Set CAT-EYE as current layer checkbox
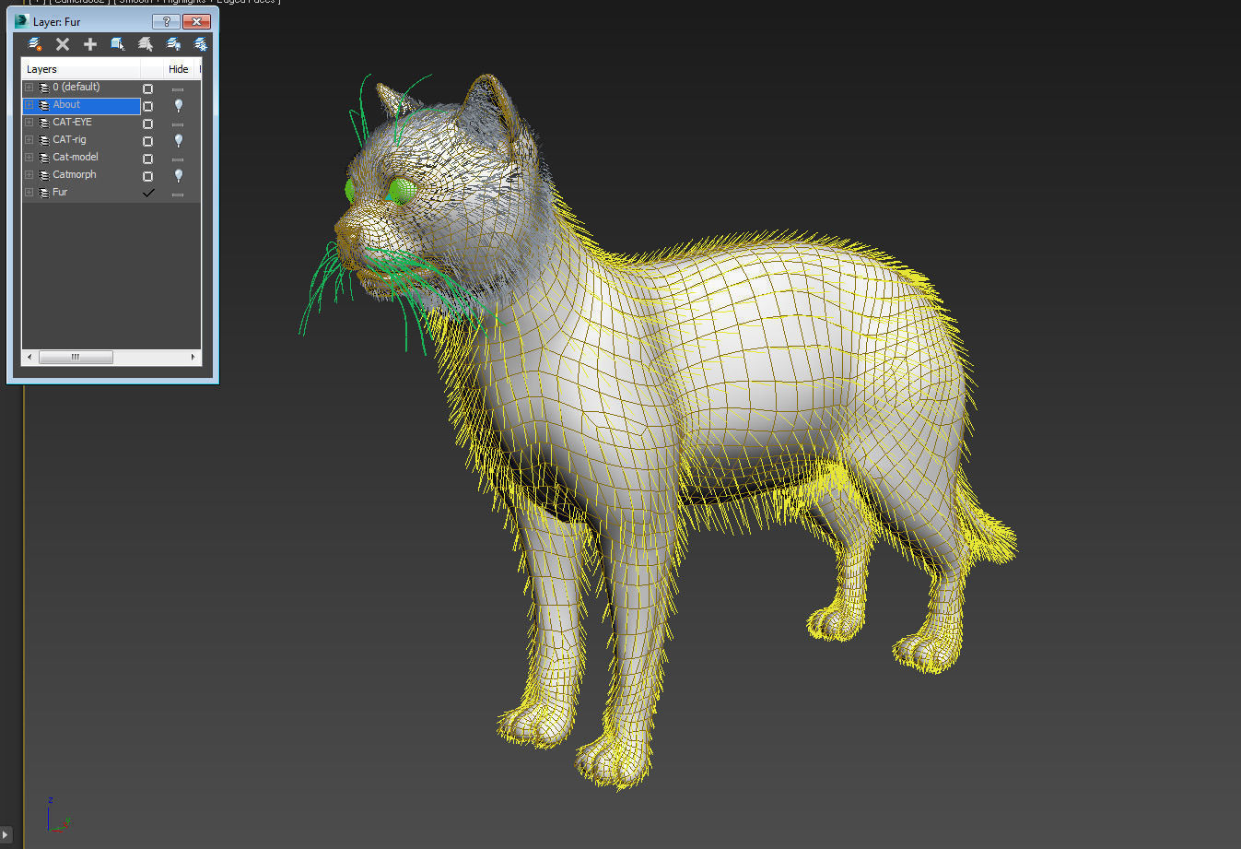1241x849 pixels. coord(147,124)
